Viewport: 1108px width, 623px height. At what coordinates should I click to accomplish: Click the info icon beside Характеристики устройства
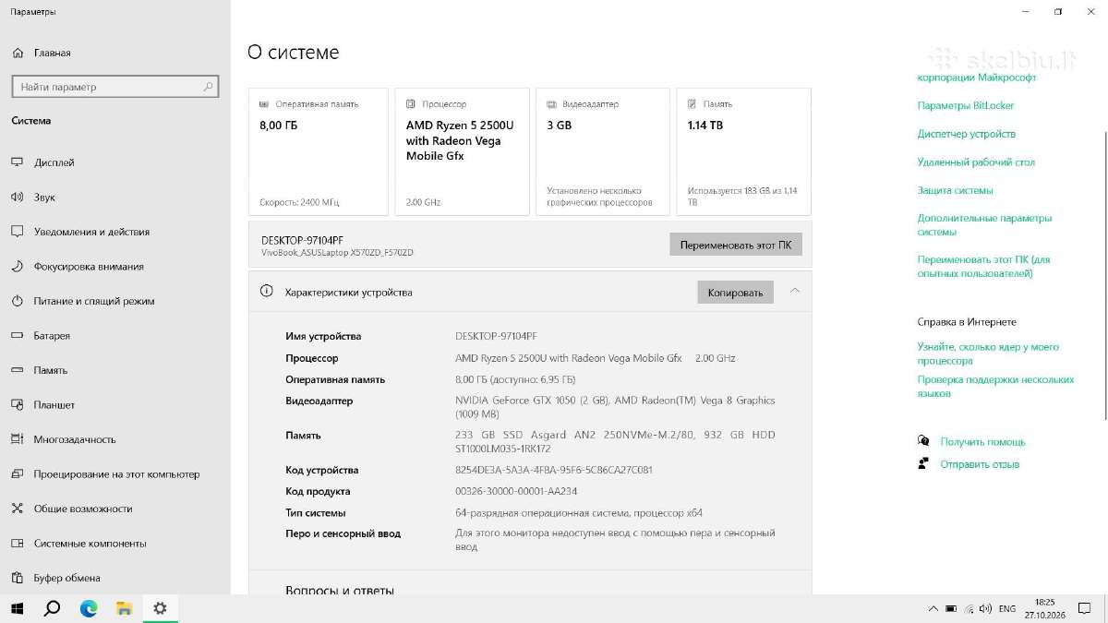coord(267,292)
